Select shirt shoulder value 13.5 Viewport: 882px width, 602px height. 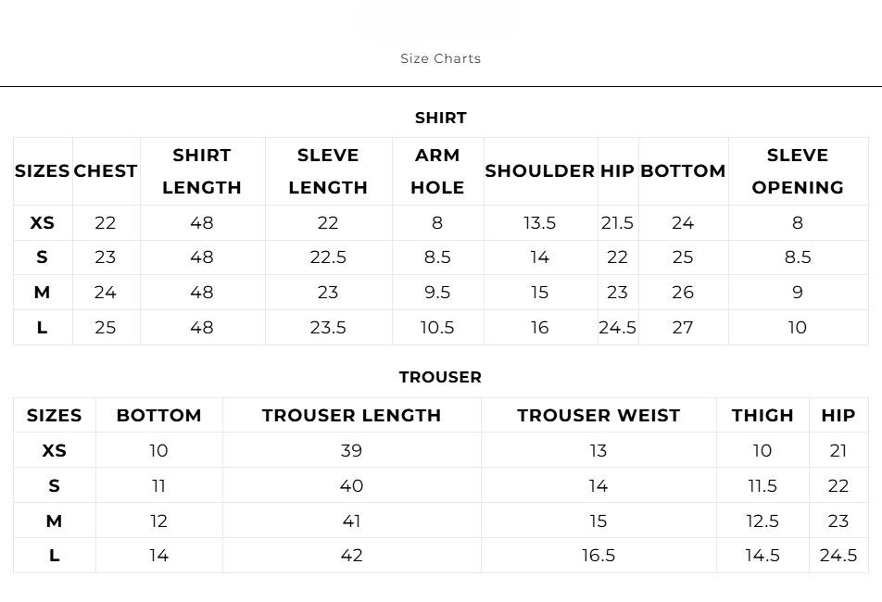pos(540,223)
